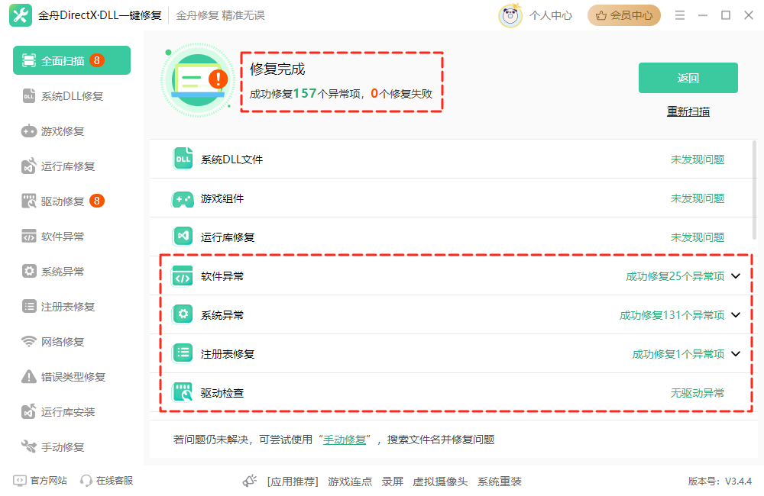Click the 驱动检查 row icon
764x496 pixels.
[183, 392]
